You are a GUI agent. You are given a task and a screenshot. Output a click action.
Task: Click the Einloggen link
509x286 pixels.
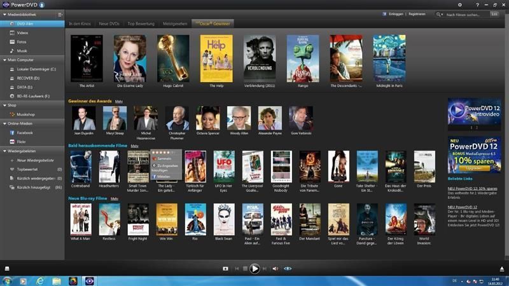click(395, 13)
